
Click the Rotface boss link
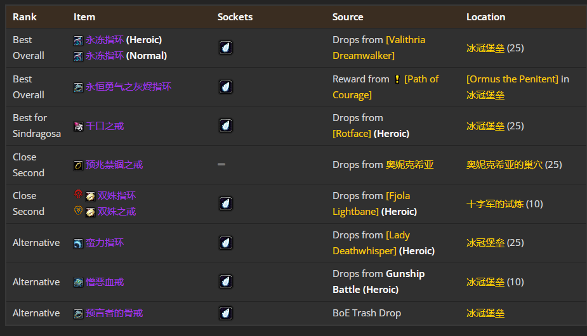tap(352, 134)
